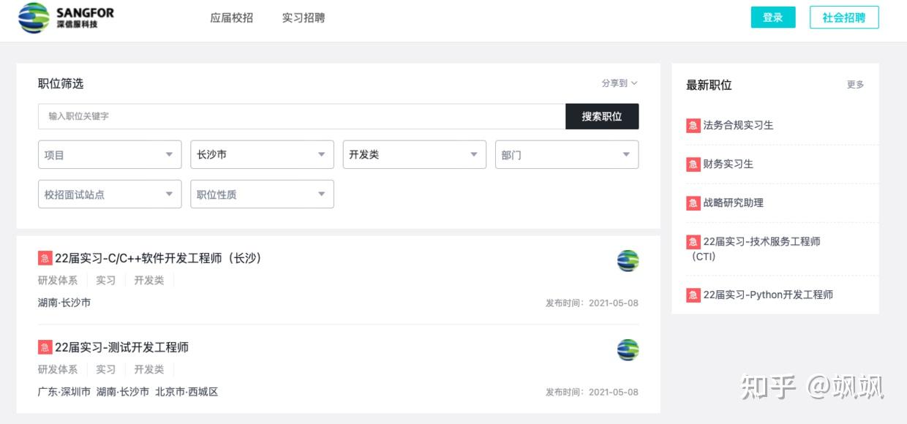This screenshot has height=424, width=907.
Task: Click the company logo beside 测试开发工程师 listing
Action: pyautogui.click(x=628, y=350)
